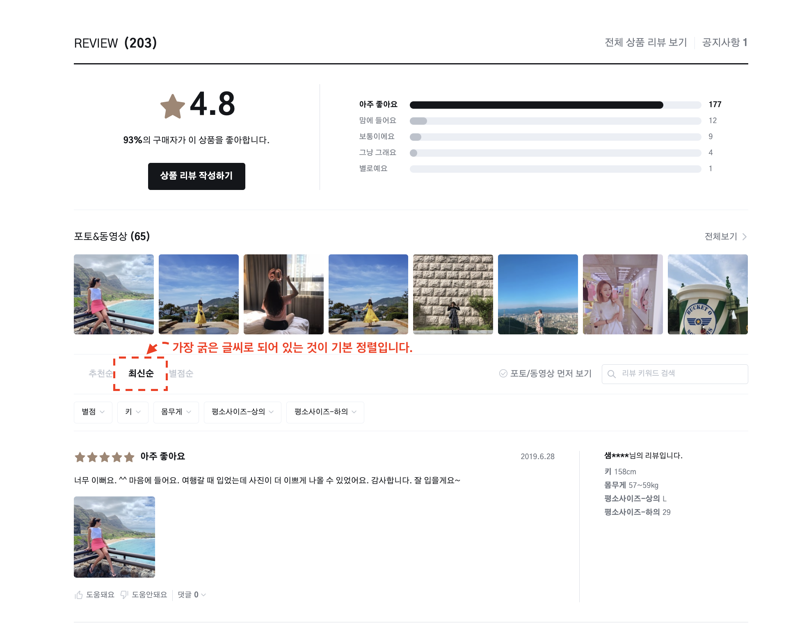Screen dimensions: 786x631
Task: Open the 별점 filter dropdown
Action: click(93, 412)
